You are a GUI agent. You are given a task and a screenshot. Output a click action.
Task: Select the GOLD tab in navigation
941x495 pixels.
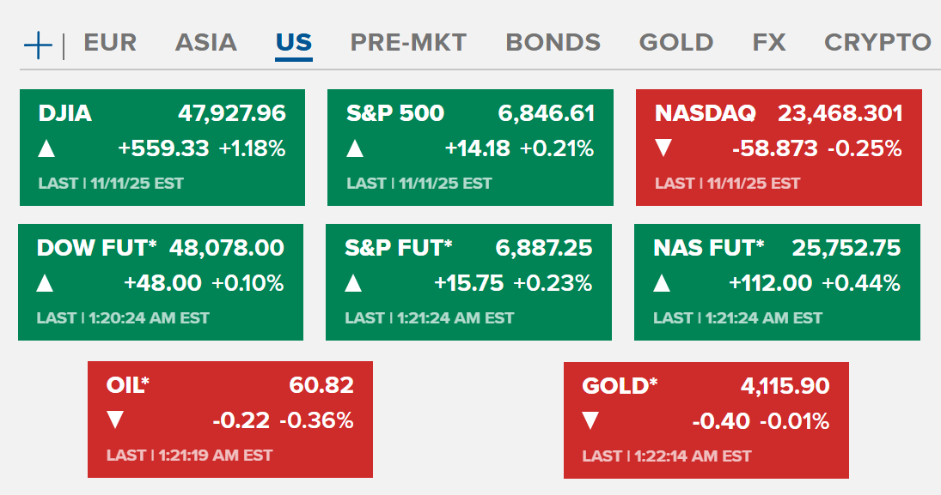point(676,43)
